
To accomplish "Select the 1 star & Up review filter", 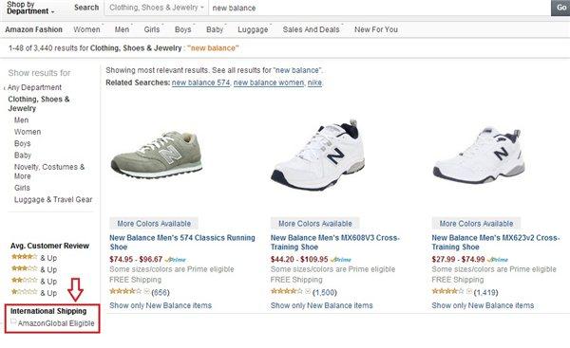I will [34, 292].
